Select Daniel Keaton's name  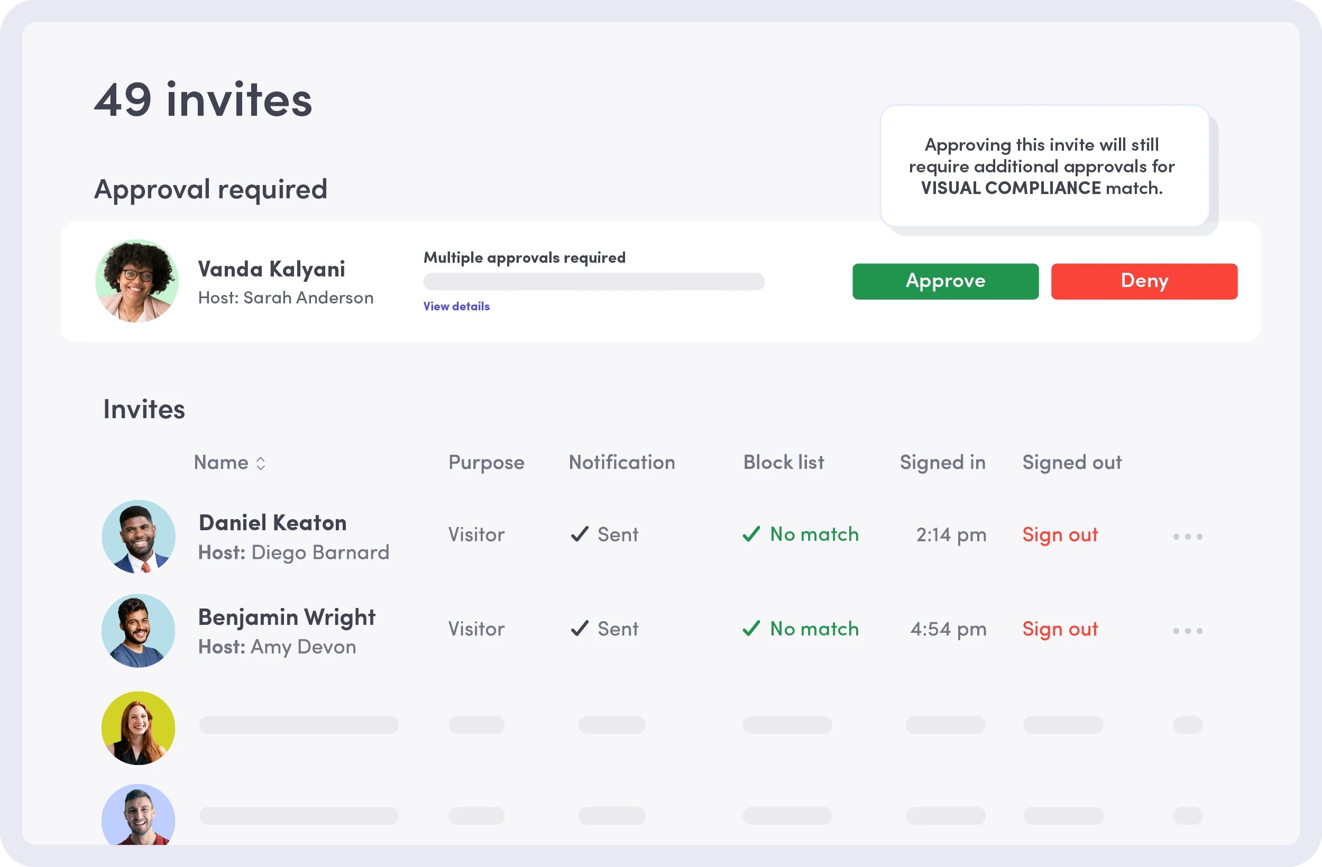click(273, 523)
